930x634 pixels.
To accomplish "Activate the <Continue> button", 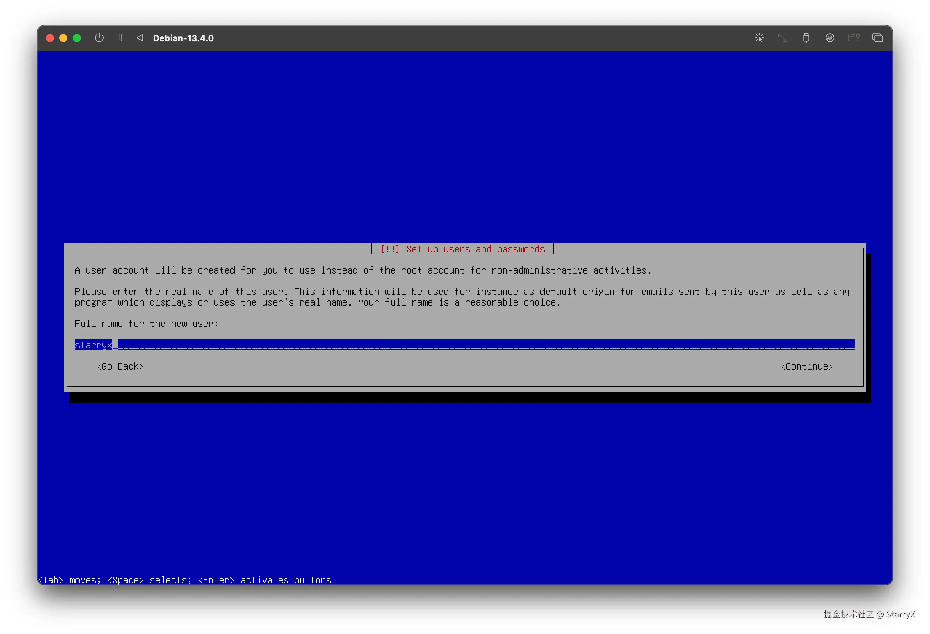I will (806, 367).
